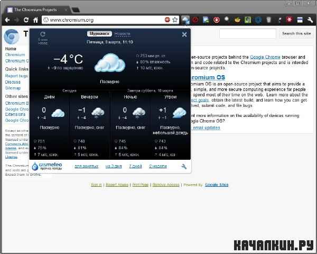Open the Report bugs quick link
Image resolution: width=317 pixels, height=254 pixels.
(x=16, y=76)
